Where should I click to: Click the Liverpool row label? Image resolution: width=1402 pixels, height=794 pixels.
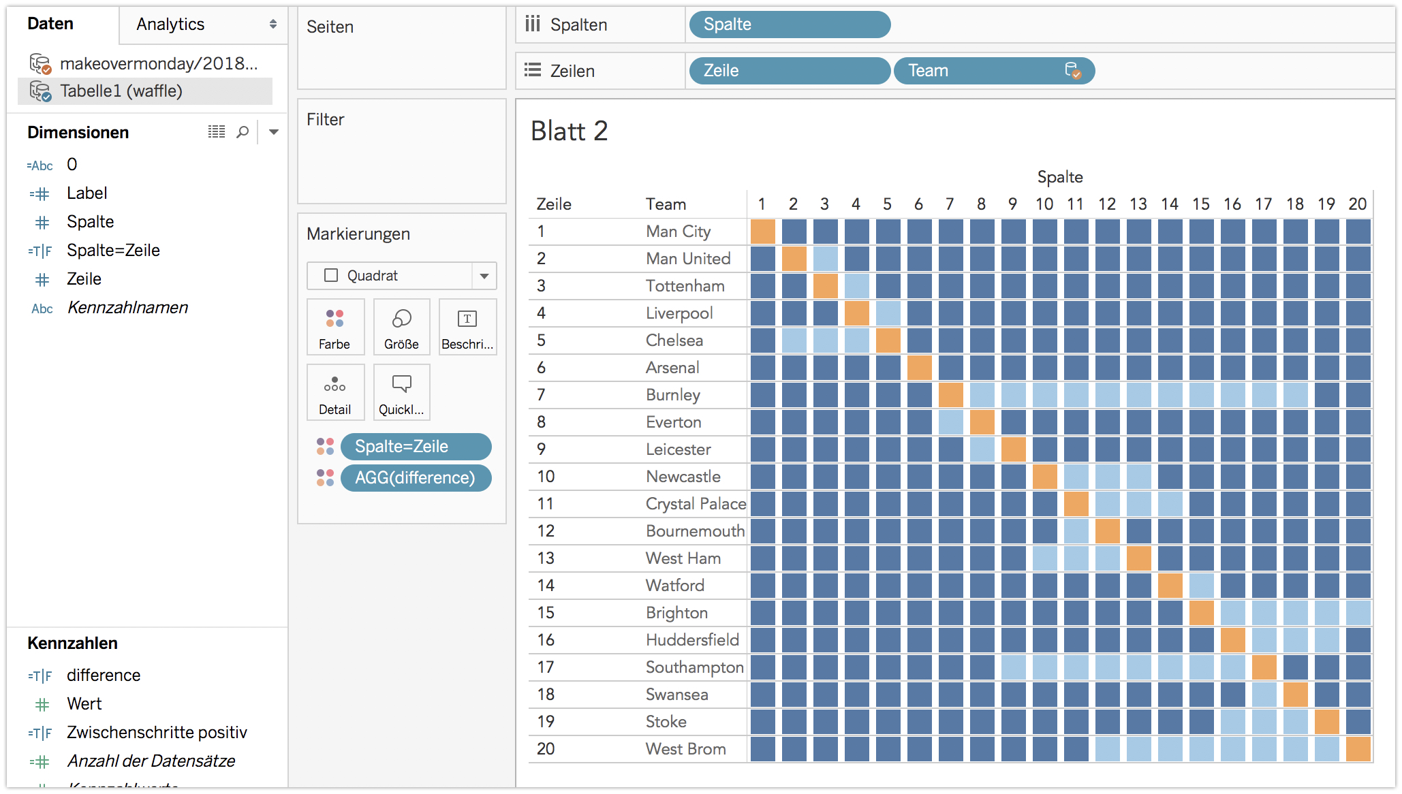click(x=679, y=313)
